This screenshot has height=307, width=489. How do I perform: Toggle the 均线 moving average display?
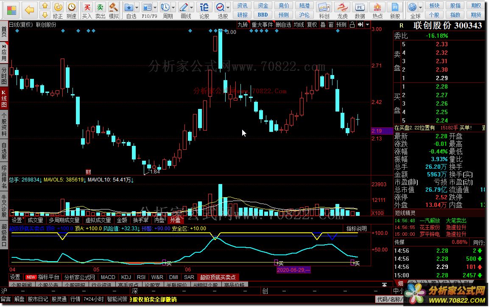(299, 25)
